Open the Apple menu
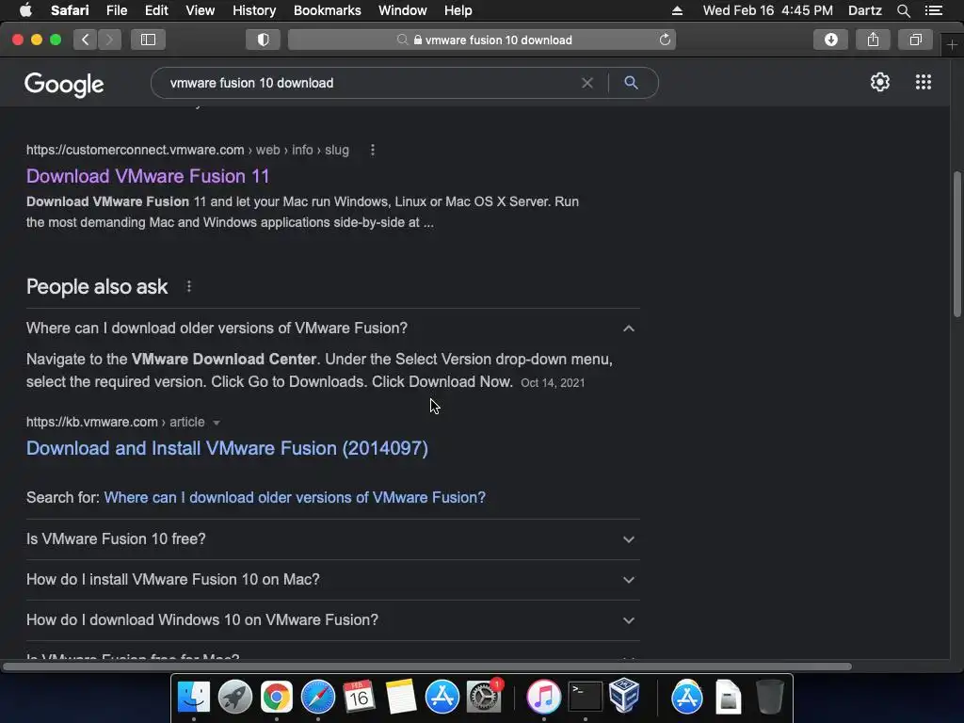Viewport: 964px width, 723px height. (x=25, y=10)
